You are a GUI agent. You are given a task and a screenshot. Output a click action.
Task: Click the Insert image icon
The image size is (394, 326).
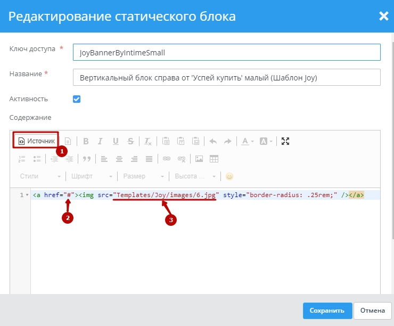(x=199, y=159)
